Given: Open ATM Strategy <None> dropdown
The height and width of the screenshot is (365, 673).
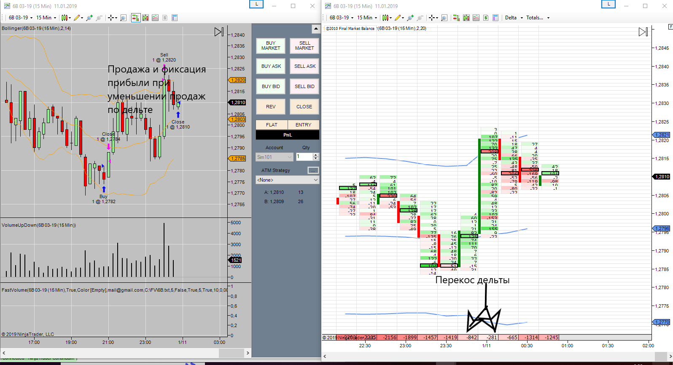Looking at the screenshot, I should tap(288, 180).
